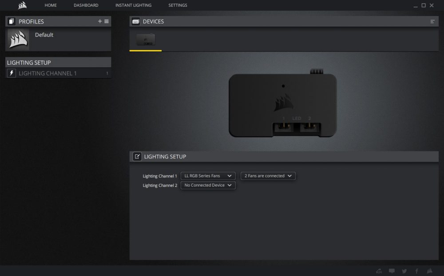The image size is (444, 276).
Task: Click the Lighting Channel 2 label
Action: [x=160, y=185]
